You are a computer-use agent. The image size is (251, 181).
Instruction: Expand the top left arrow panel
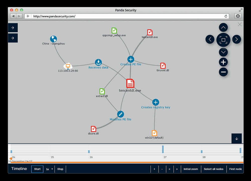click(13, 28)
